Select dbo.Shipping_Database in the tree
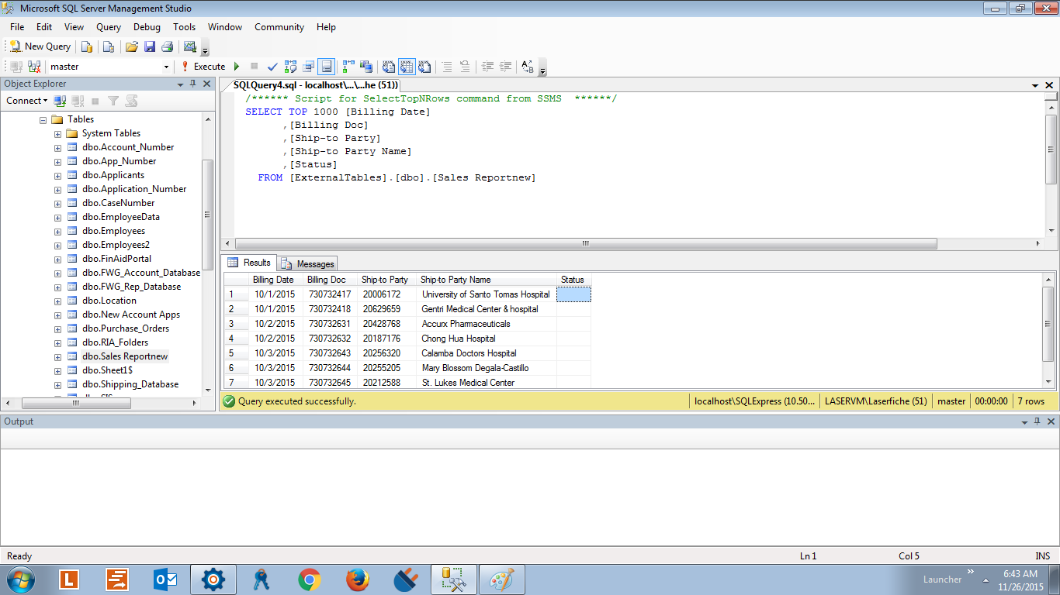The height and width of the screenshot is (595, 1060). pyautogui.click(x=130, y=384)
